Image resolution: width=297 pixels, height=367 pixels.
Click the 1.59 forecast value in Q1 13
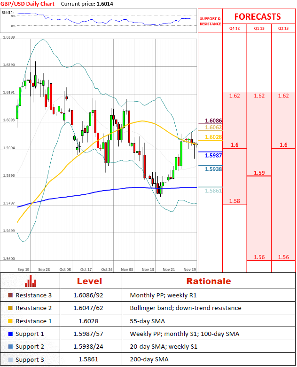[x=259, y=173]
